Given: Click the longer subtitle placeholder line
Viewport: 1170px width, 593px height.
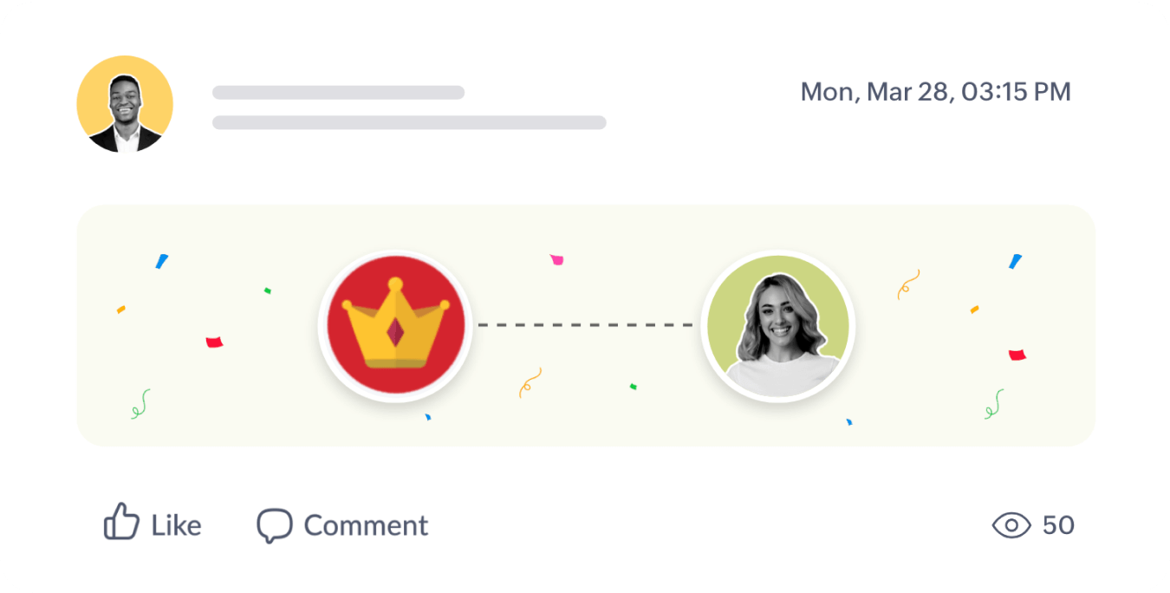Looking at the screenshot, I should [409, 122].
